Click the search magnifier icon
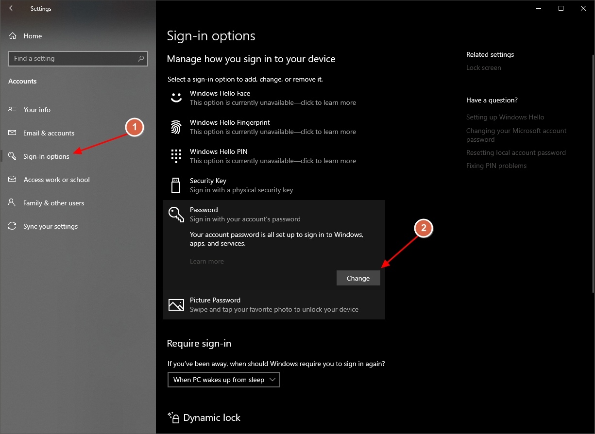Screen dimensions: 595x434 pyautogui.click(x=141, y=59)
